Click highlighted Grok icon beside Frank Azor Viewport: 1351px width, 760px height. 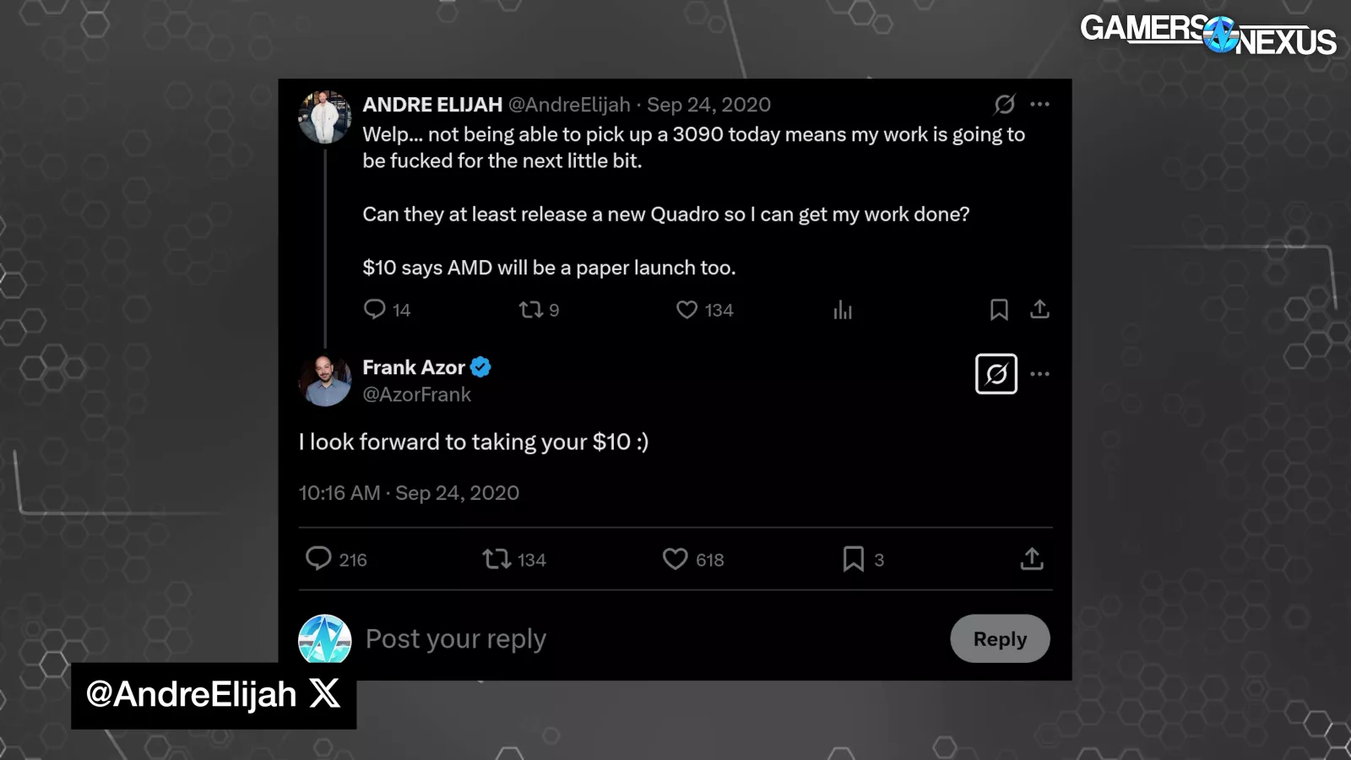pos(996,373)
